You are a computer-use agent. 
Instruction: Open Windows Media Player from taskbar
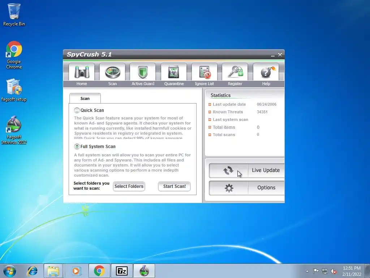coord(76,271)
